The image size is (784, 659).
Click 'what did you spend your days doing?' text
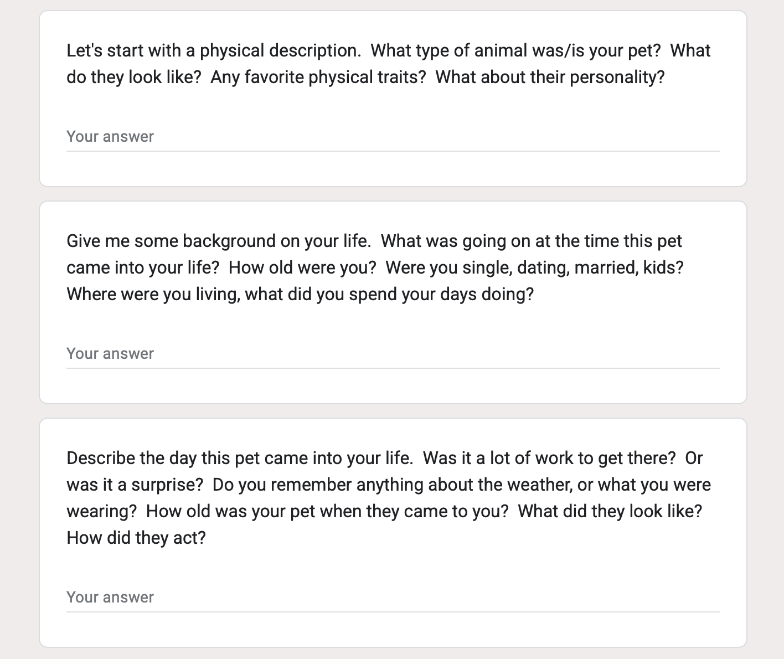pyautogui.click(x=389, y=295)
